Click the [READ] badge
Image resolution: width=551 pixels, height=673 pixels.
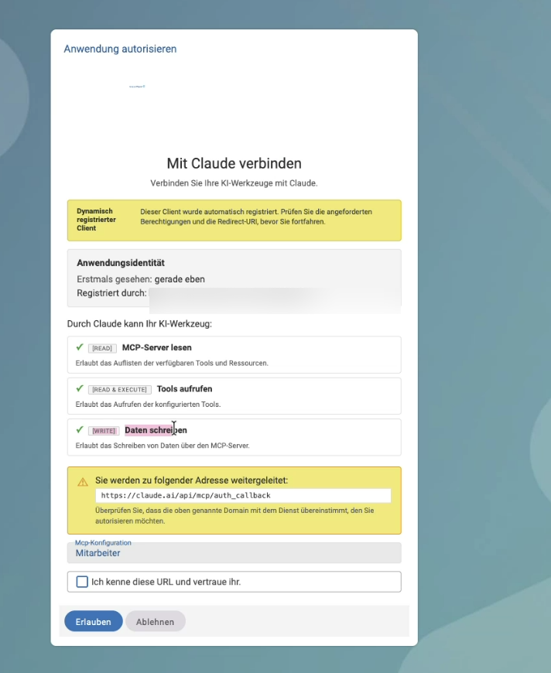(x=102, y=348)
